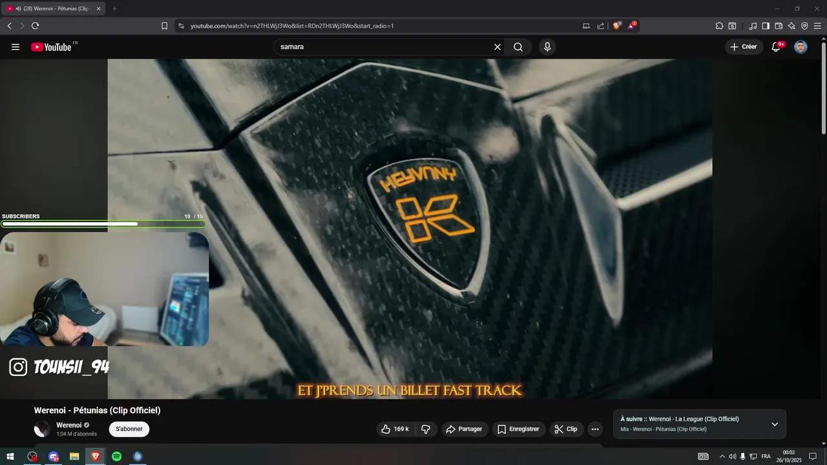The height and width of the screenshot is (465, 827).
Task: Close the Werenoi - Pétunias tab
Action: click(99, 8)
